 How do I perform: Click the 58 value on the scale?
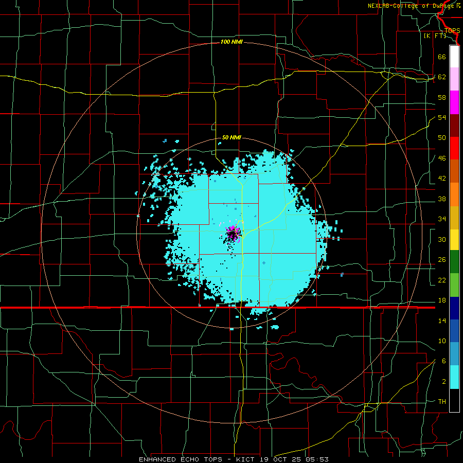click(x=442, y=97)
